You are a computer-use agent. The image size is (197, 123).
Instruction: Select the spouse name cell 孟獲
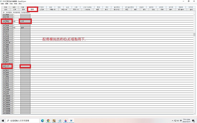click(25, 28)
